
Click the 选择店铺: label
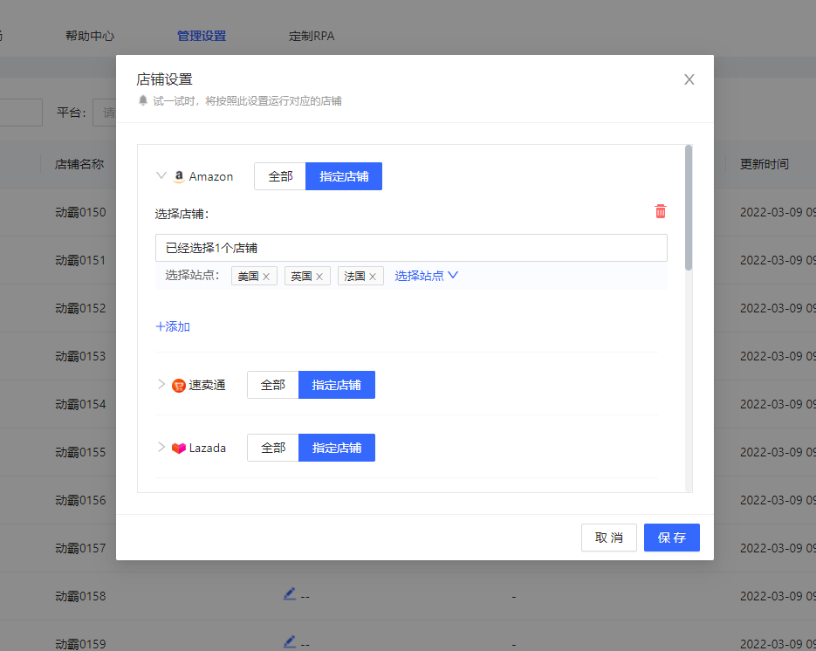pos(182,214)
